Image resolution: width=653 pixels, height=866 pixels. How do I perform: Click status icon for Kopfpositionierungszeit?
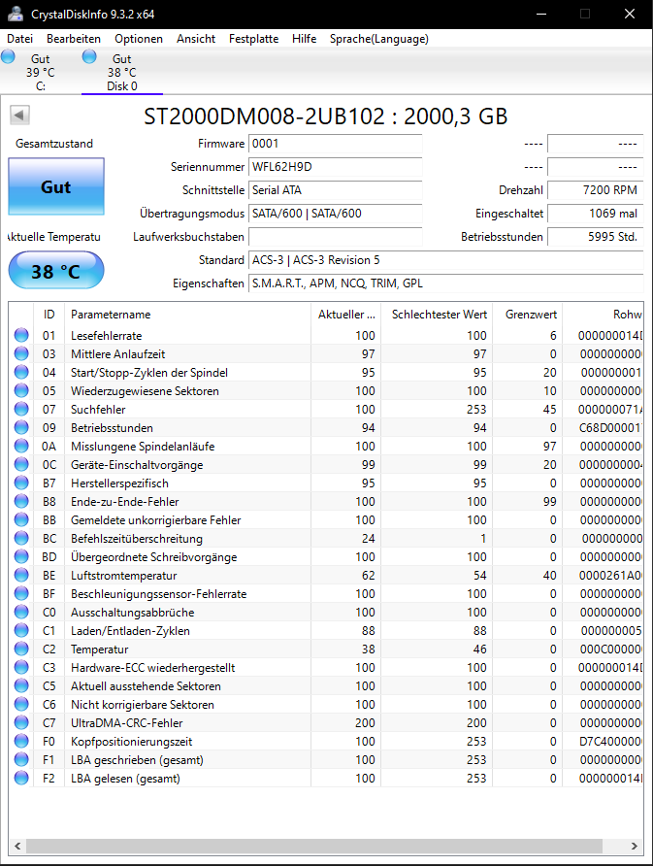[21, 741]
